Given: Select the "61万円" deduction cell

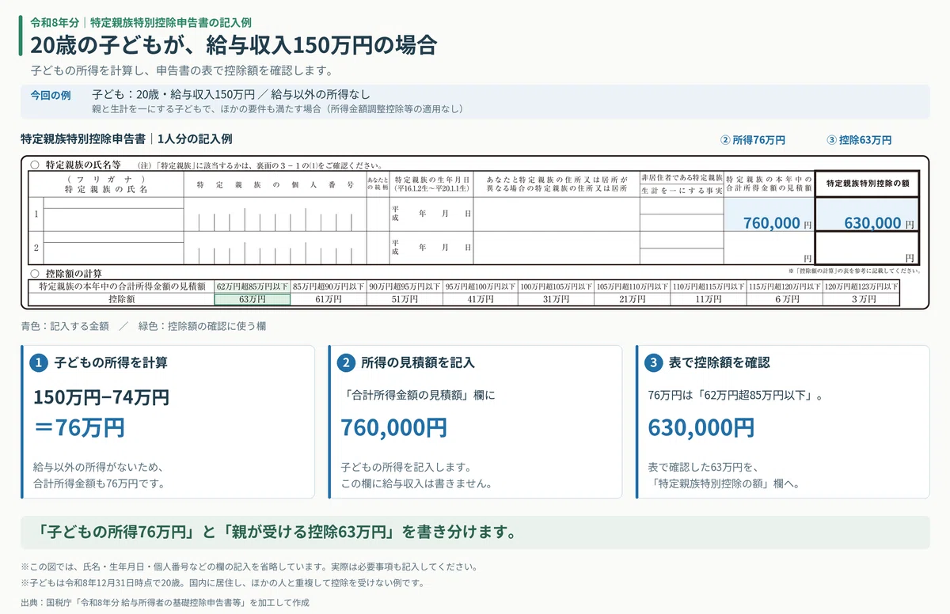Looking at the screenshot, I should tap(329, 299).
